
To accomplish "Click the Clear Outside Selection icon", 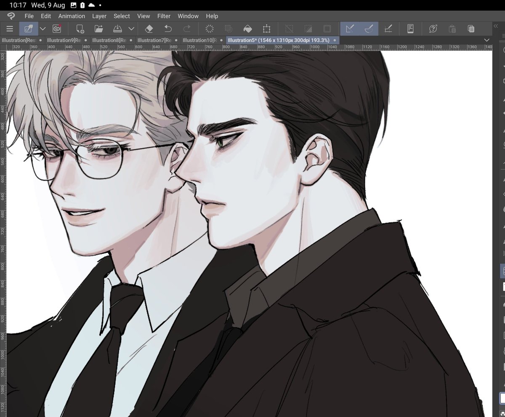I will (x=229, y=29).
